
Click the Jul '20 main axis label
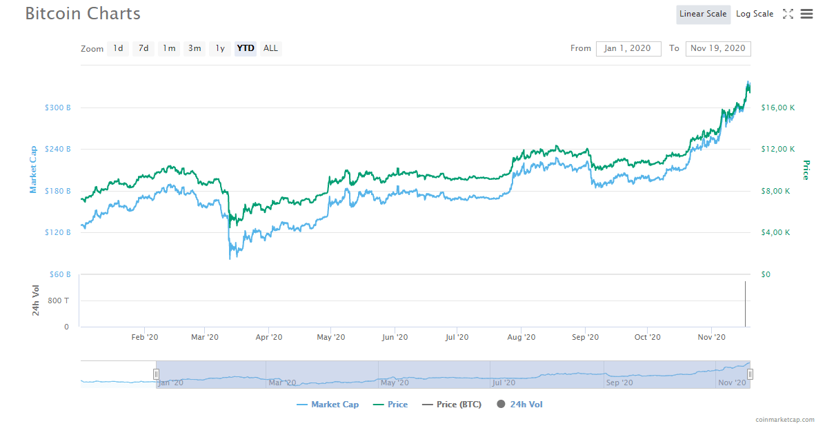pyautogui.click(x=457, y=337)
